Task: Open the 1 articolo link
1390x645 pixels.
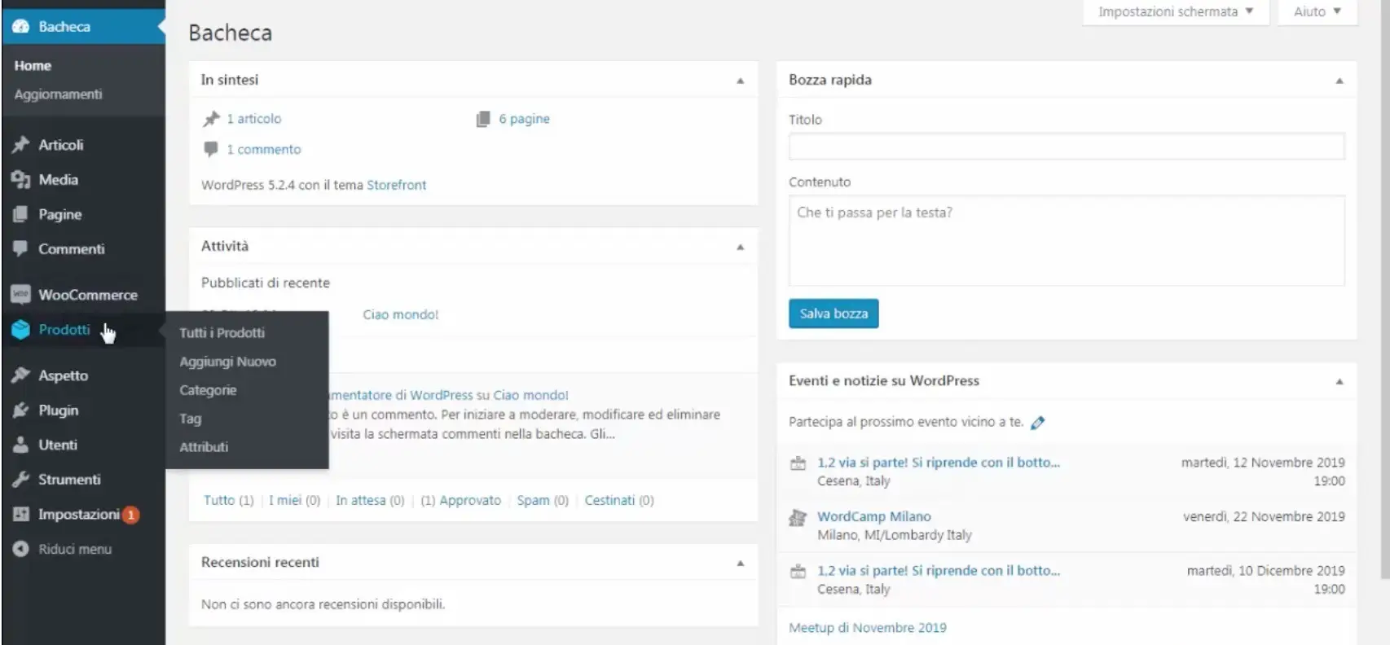Action: pos(254,119)
